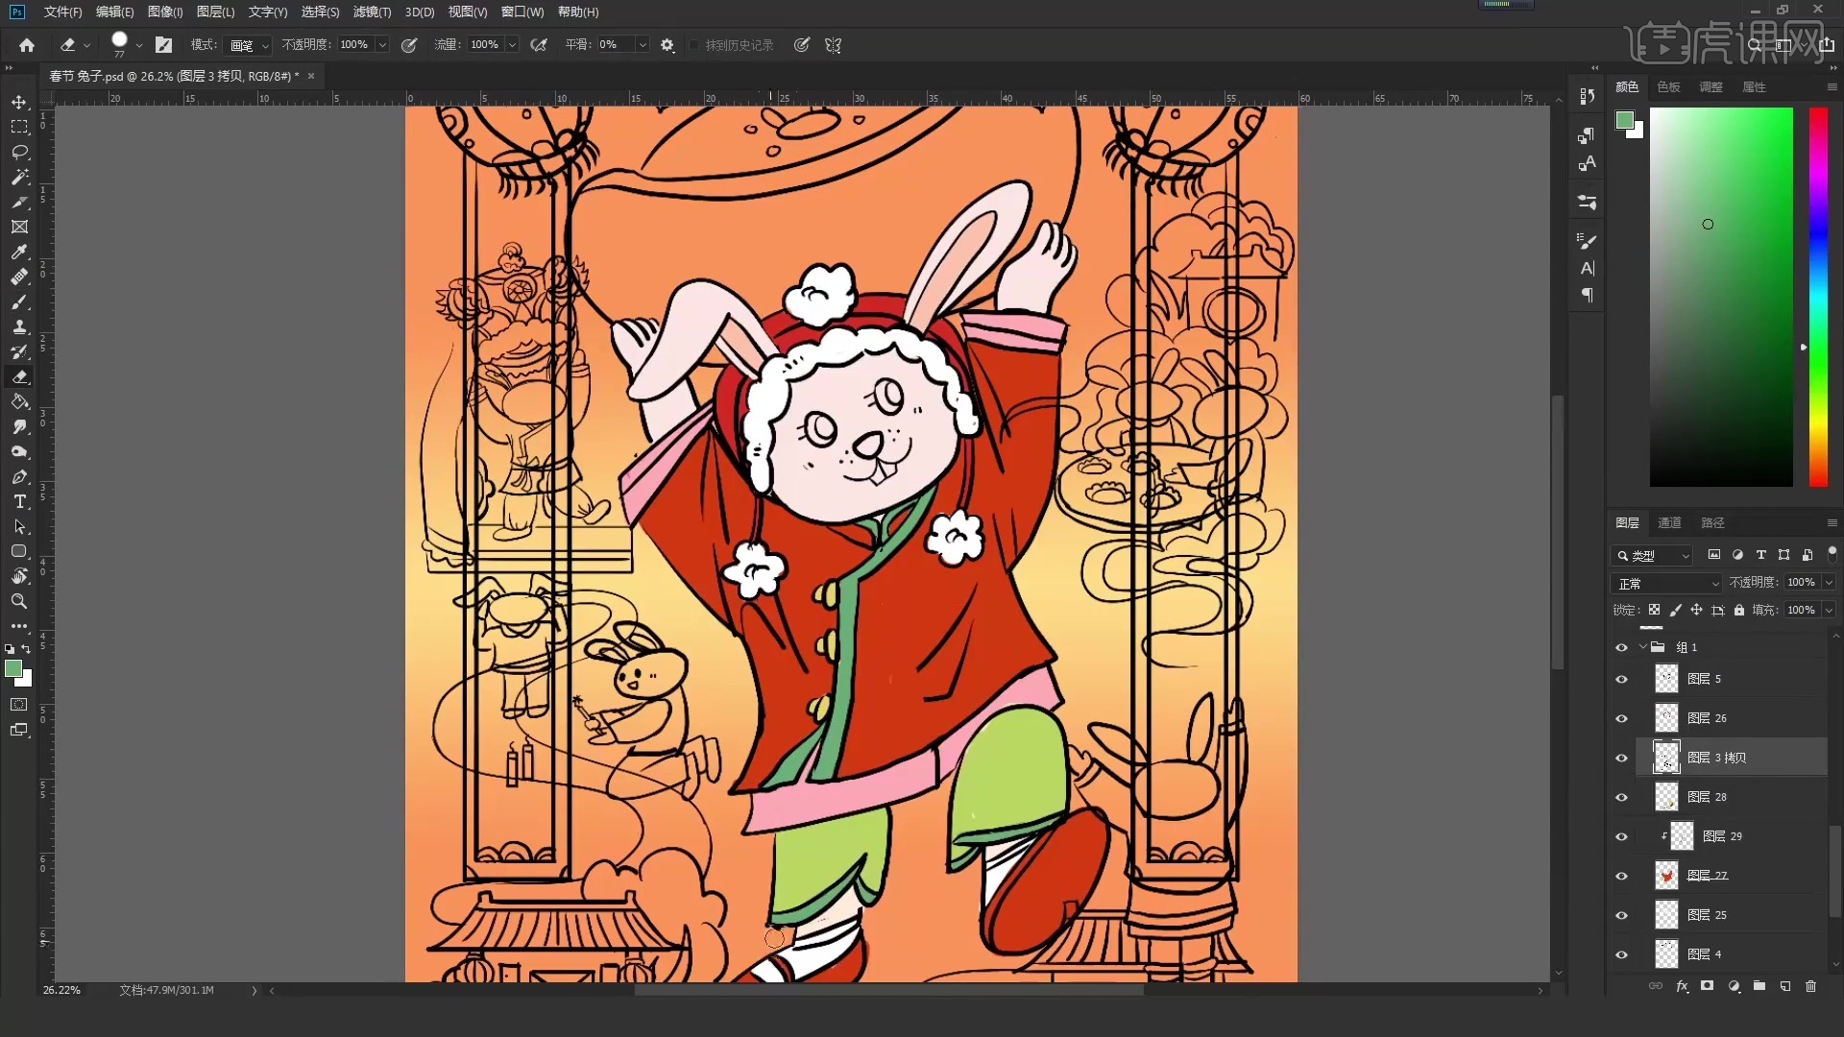The height and width of the screenshot is (1037, 1844).
Task: Hide the 组 1 group
Action: pos(1622,647)
